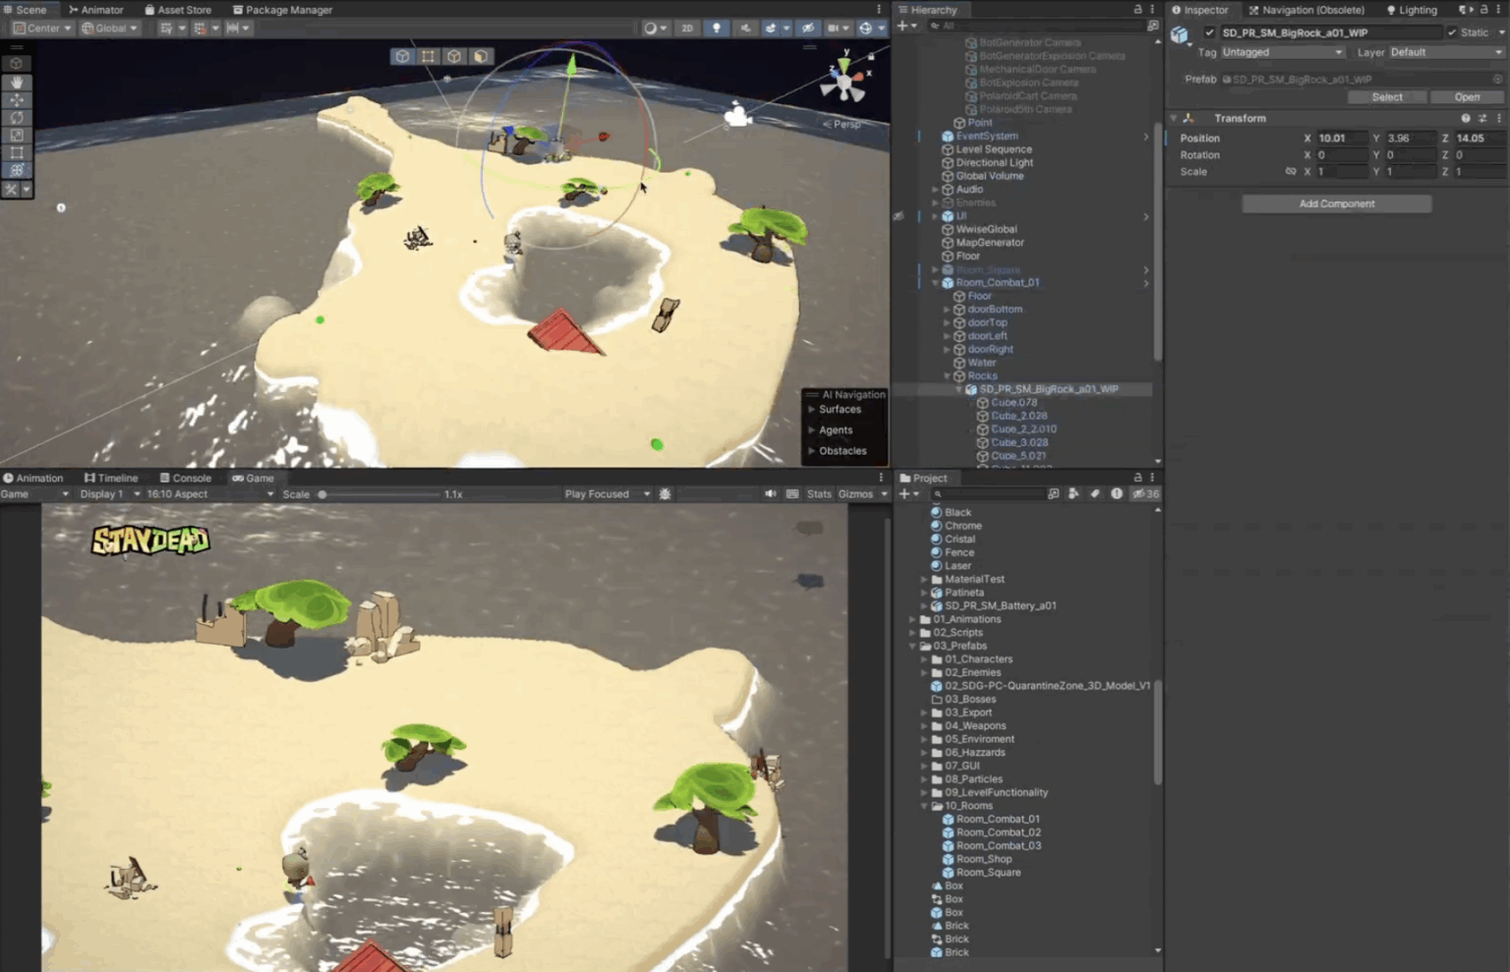
Task: Select the Rotate tool in scene toolbar
Action: [x=17, y=118]
